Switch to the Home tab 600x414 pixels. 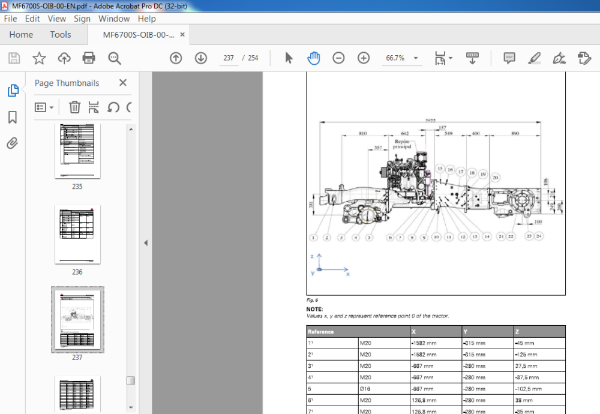click(21, 35)
